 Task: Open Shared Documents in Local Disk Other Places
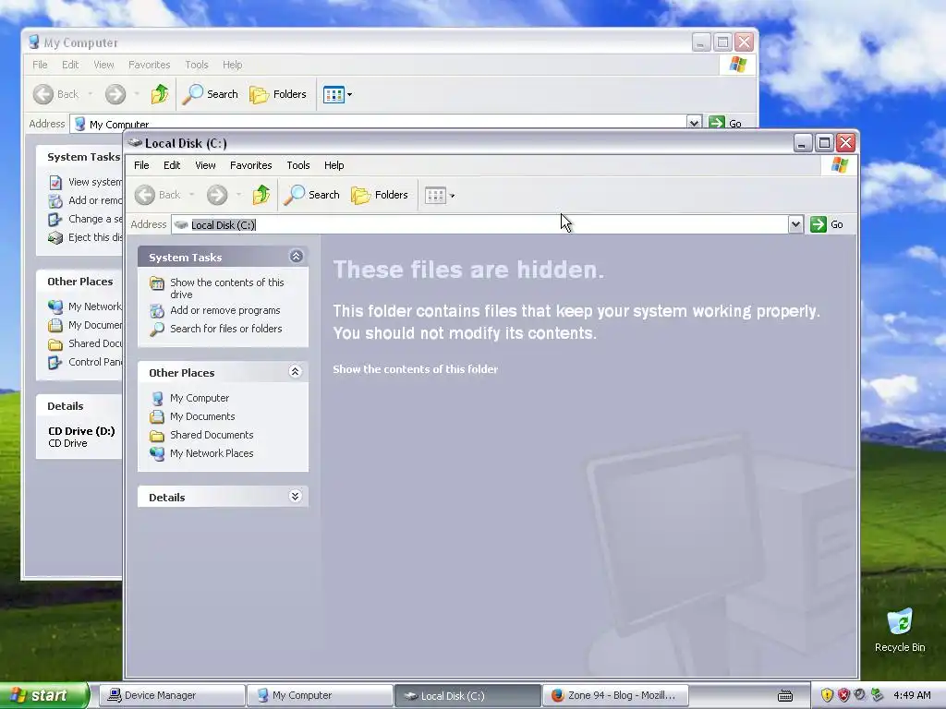point(212,435)
